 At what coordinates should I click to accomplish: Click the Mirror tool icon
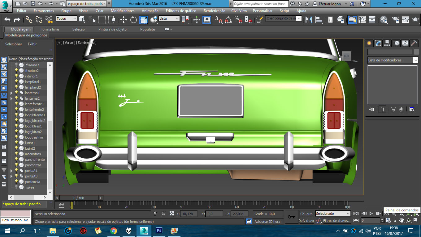[x=309, y=20]
